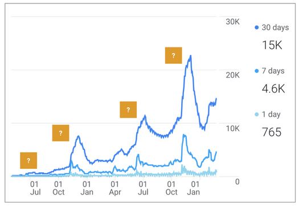The height and width of the screenshot is (206, 299).
Task: Click the 10K y-axis label
Action: pos(232,128)
